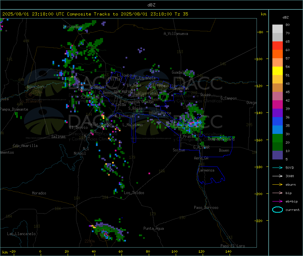Click the pink bip arrow in legend

tap(277, 193)
